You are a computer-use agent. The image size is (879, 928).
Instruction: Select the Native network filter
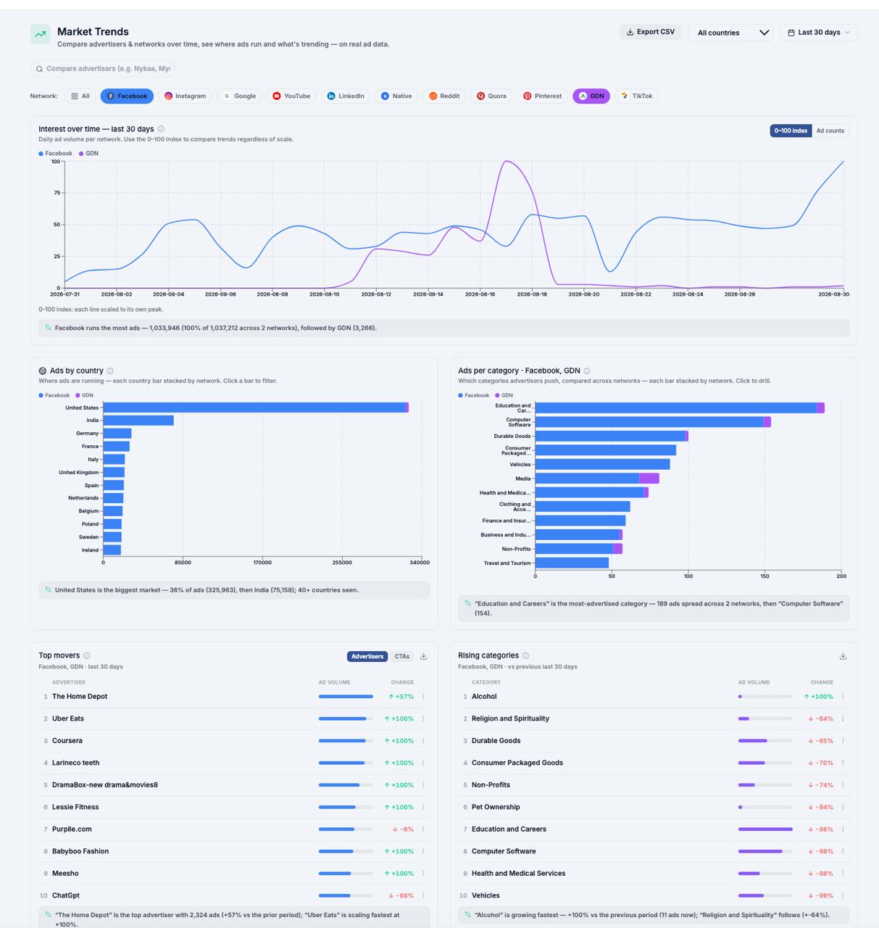click(396, 96)
